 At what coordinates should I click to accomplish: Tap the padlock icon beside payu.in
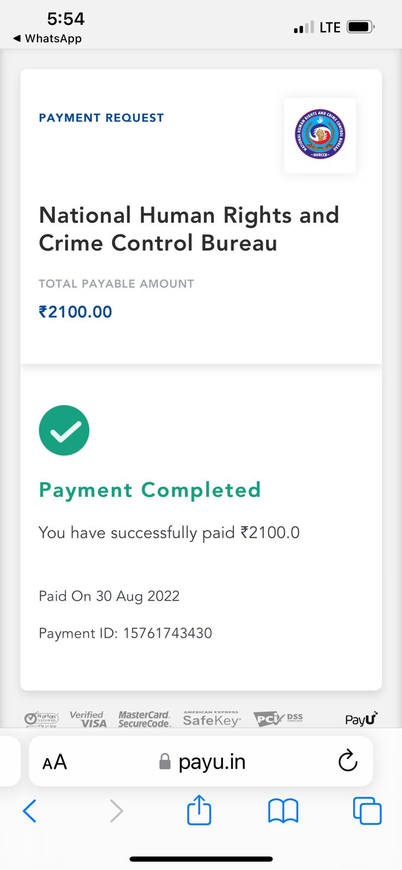(x=165, y=762)
